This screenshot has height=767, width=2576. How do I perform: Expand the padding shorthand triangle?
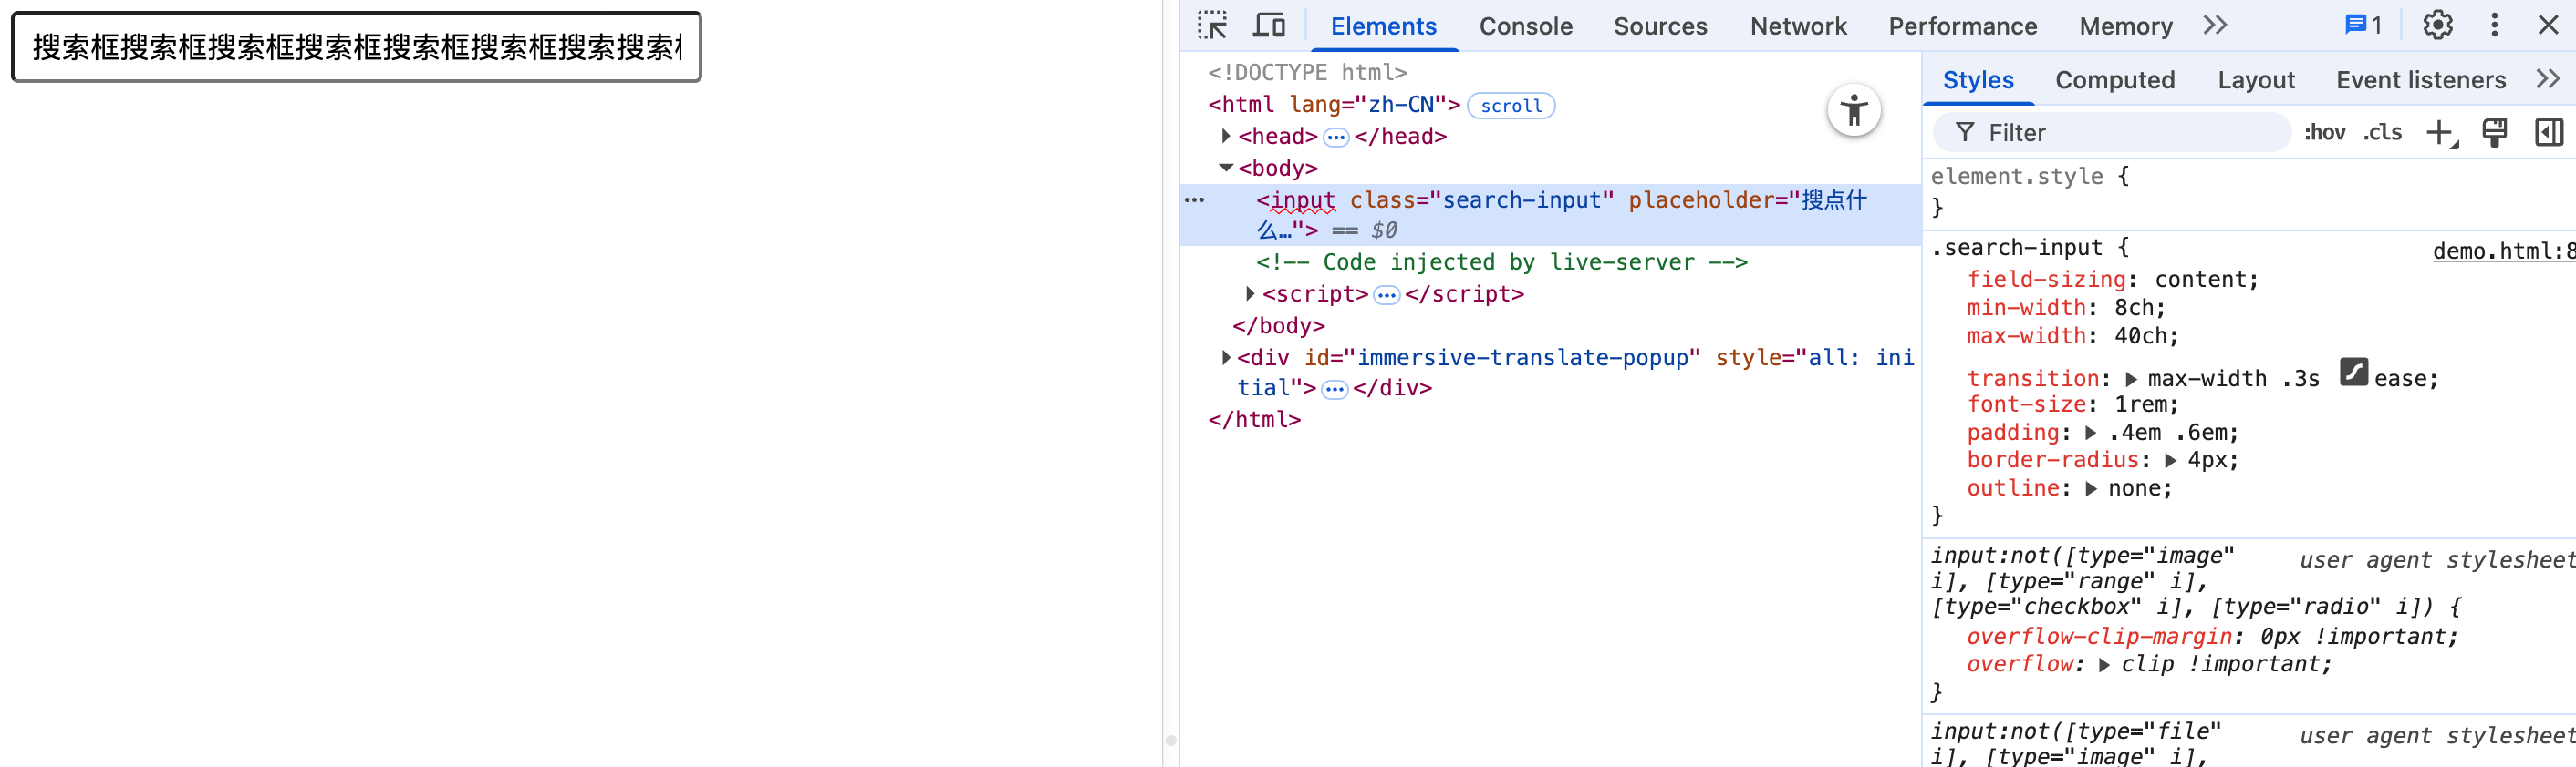tap(2090, 434)
